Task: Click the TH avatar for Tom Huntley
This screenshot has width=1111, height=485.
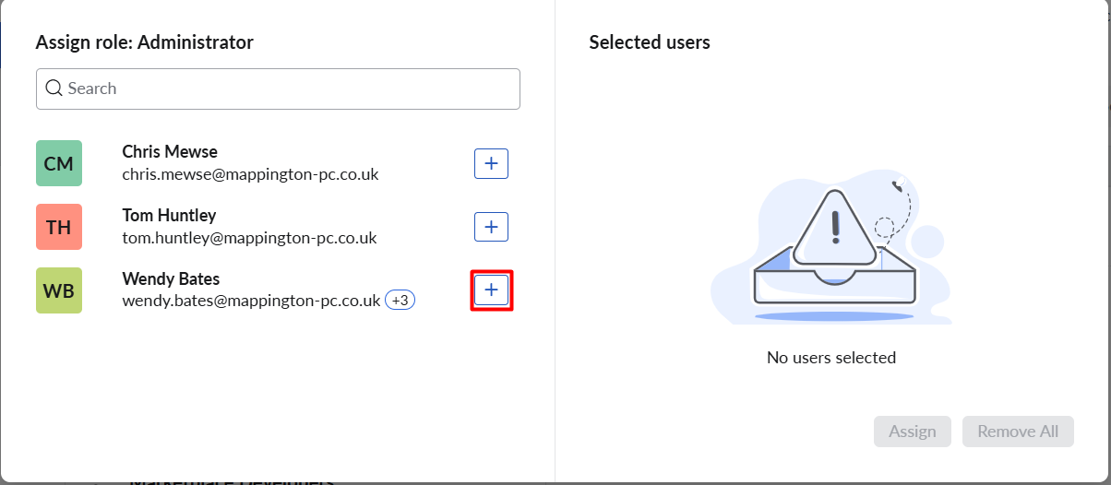Action: click(x=59, y=227)
